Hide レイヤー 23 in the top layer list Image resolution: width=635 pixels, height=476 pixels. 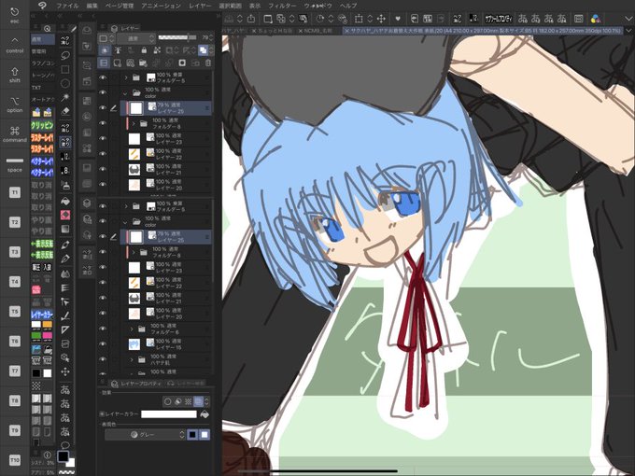[103, 138]
